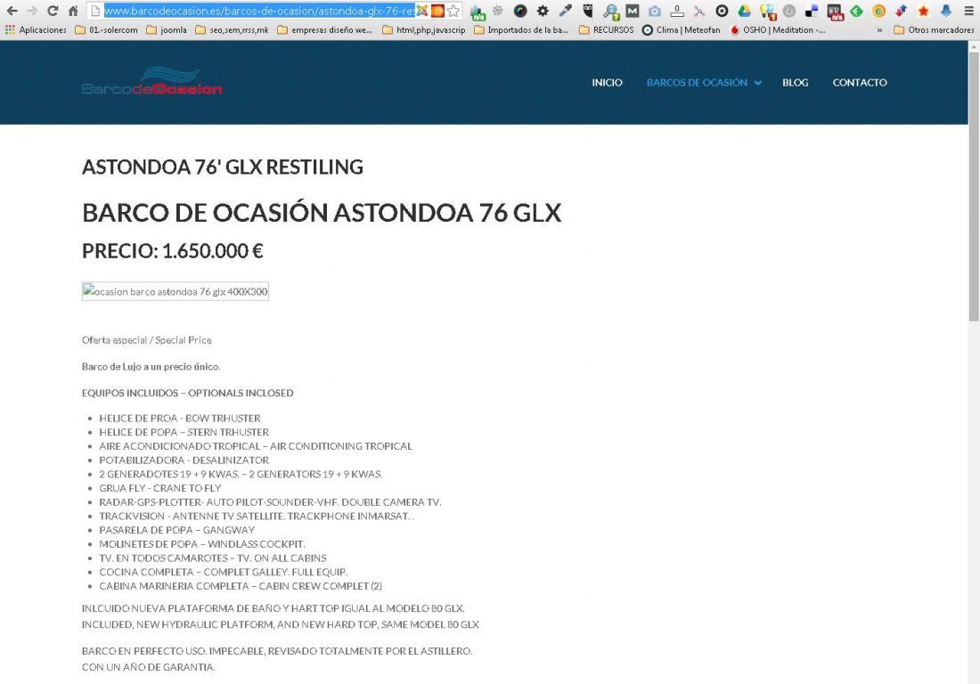Open the seo,sem,rrss,mk bookmarks folder
Viewport: 980px width, 684px height.
pyautogui.click(x=232, y=29)
